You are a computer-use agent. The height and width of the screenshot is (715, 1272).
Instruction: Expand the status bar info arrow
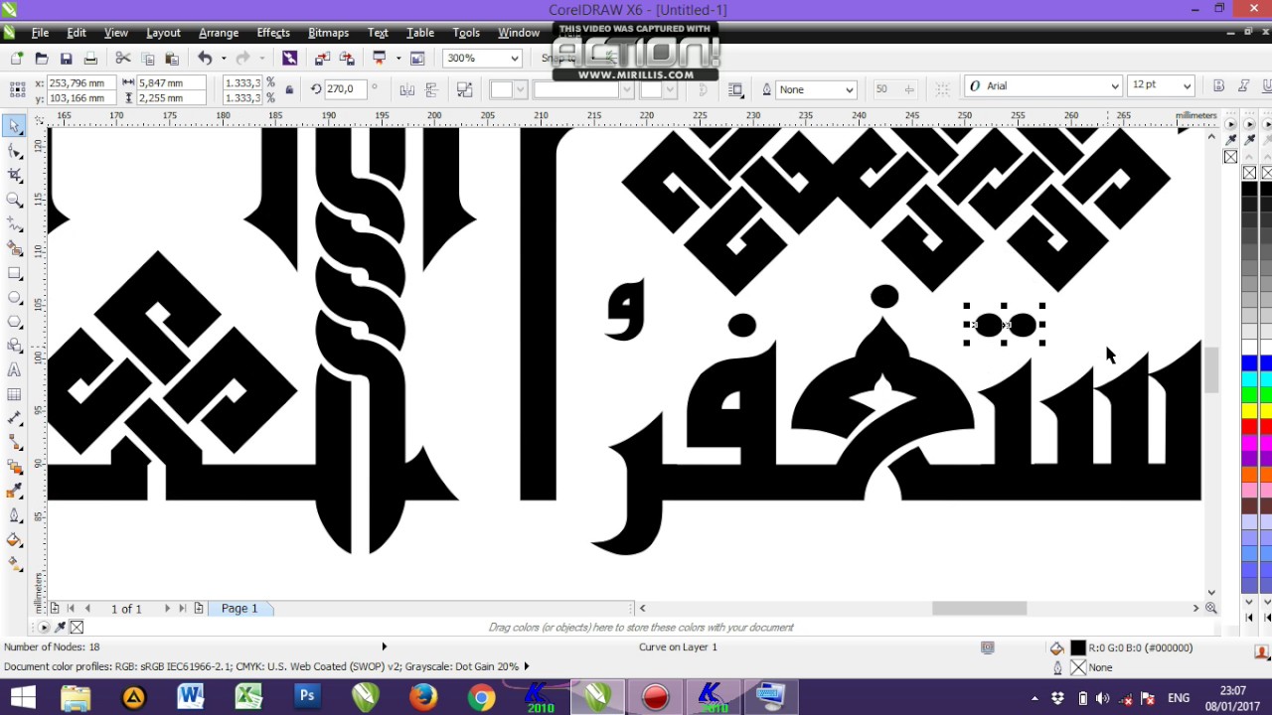pyautogui.click(x=385, y=646)
